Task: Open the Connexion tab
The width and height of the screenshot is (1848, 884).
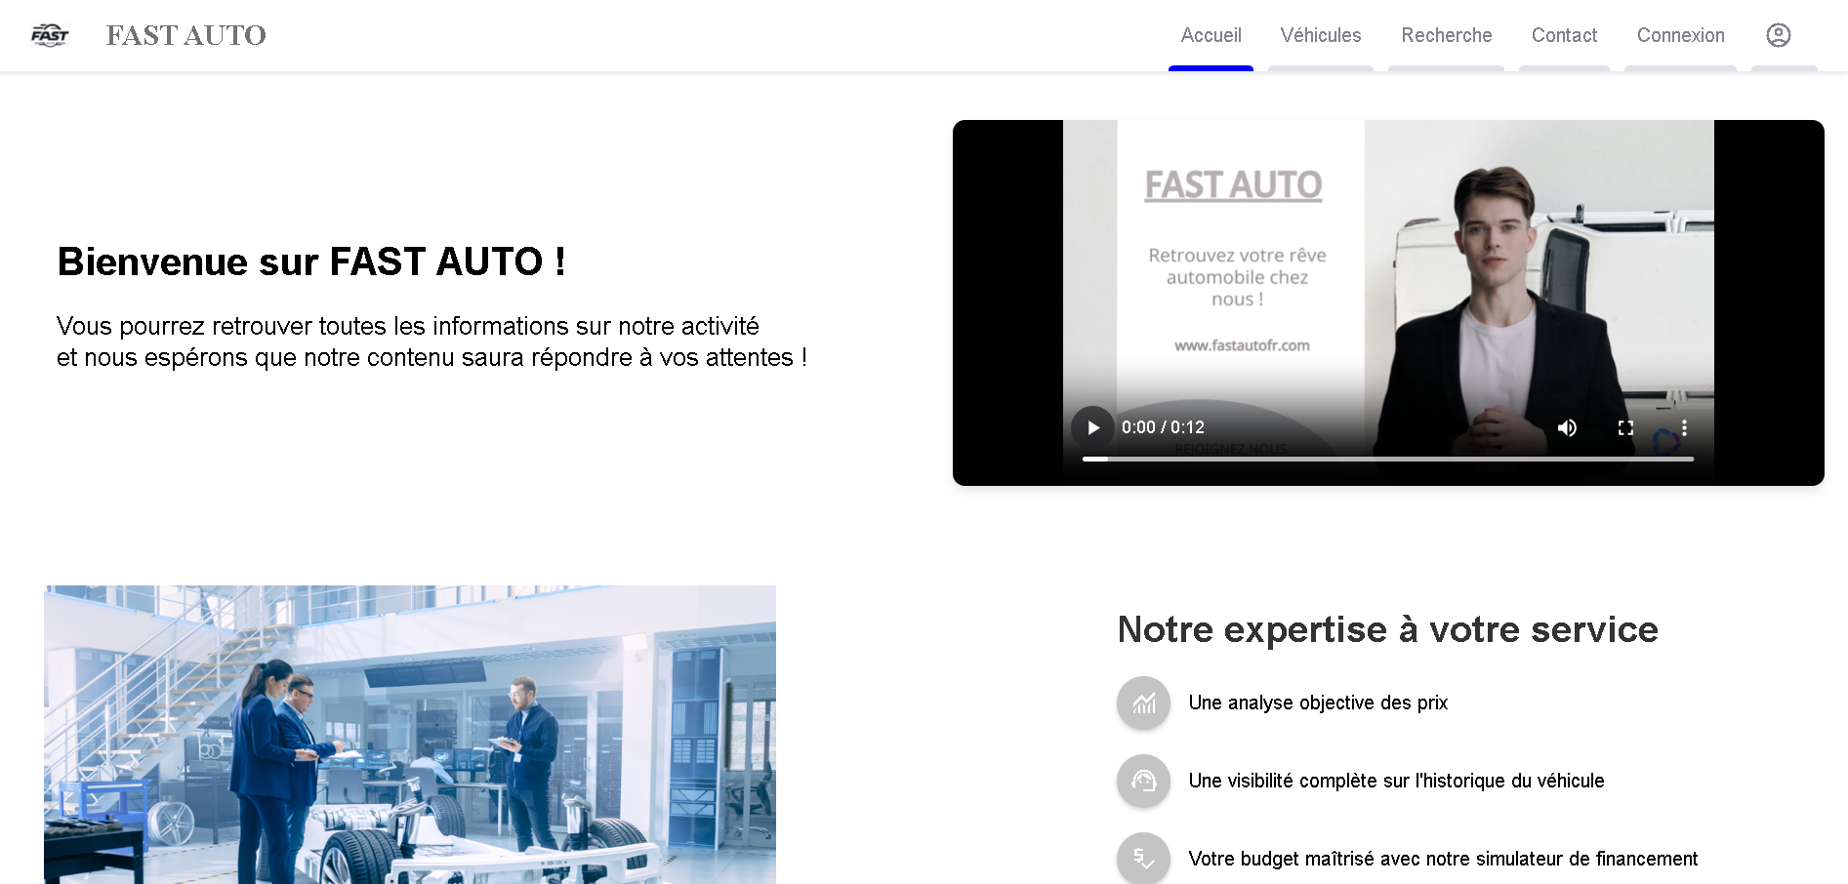Action: pyautogui.click(x=1680, y=35)
